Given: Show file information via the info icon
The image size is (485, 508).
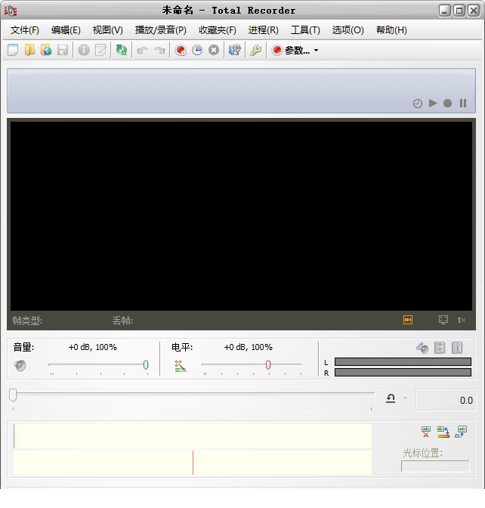Looking at the screenshot, I should pyautogui.click(x=84, y=50).
